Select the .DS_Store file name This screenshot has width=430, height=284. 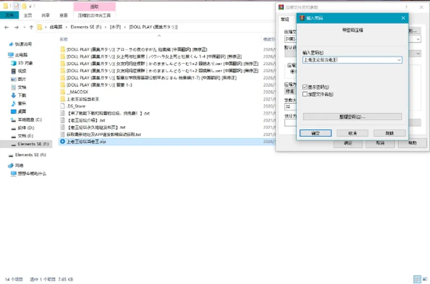click(76, 106)
